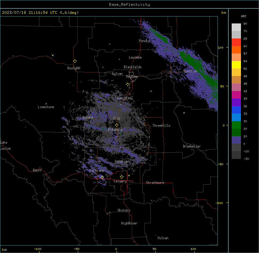Click the yellow station marker south of RedDeer
The height and width of the screenshot is (253, 259).
click(128, 84)
